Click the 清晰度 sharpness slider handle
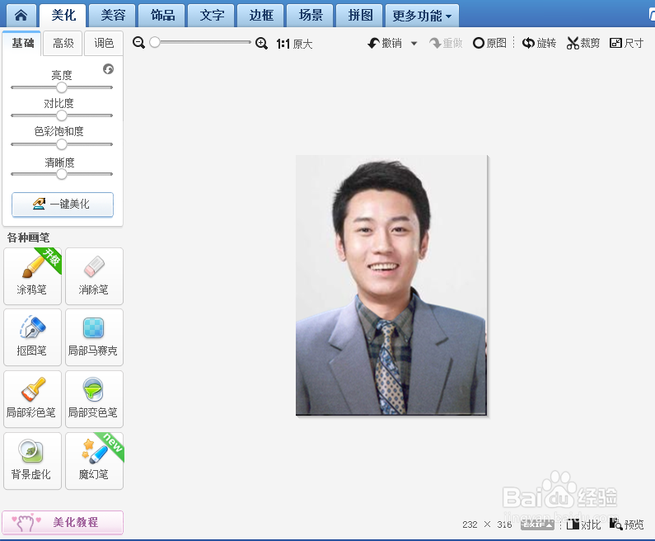 (x=62, y=174)
